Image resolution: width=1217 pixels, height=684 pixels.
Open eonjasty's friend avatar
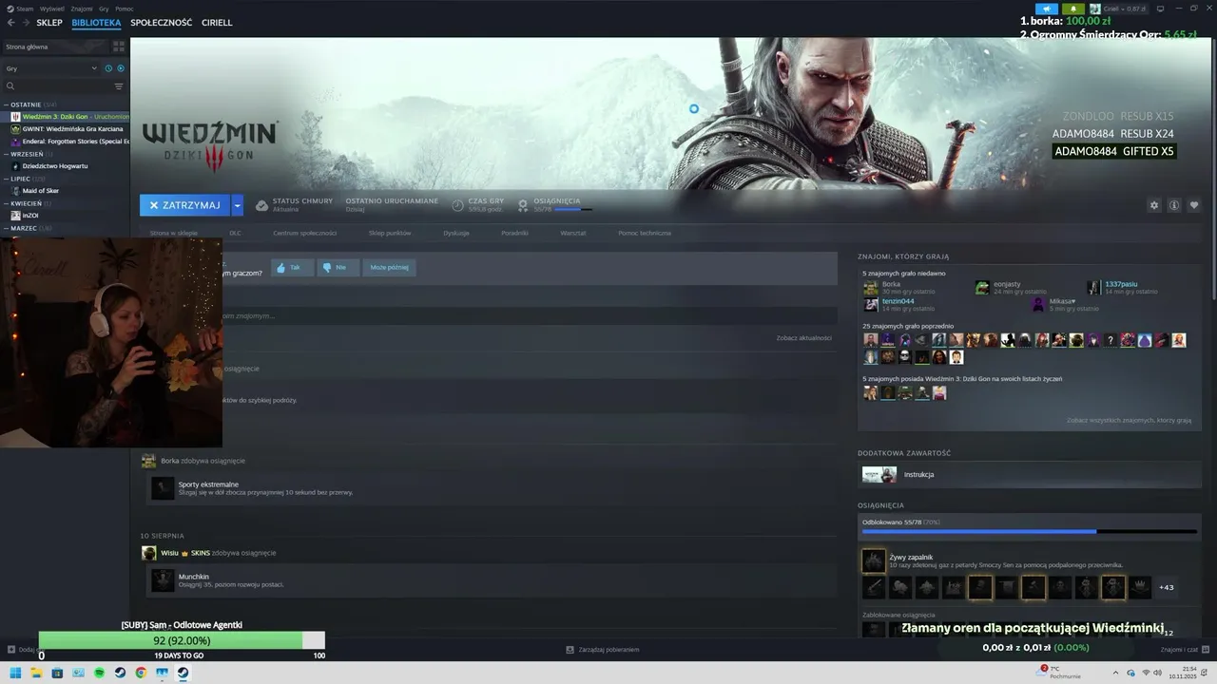click(982, 288)
